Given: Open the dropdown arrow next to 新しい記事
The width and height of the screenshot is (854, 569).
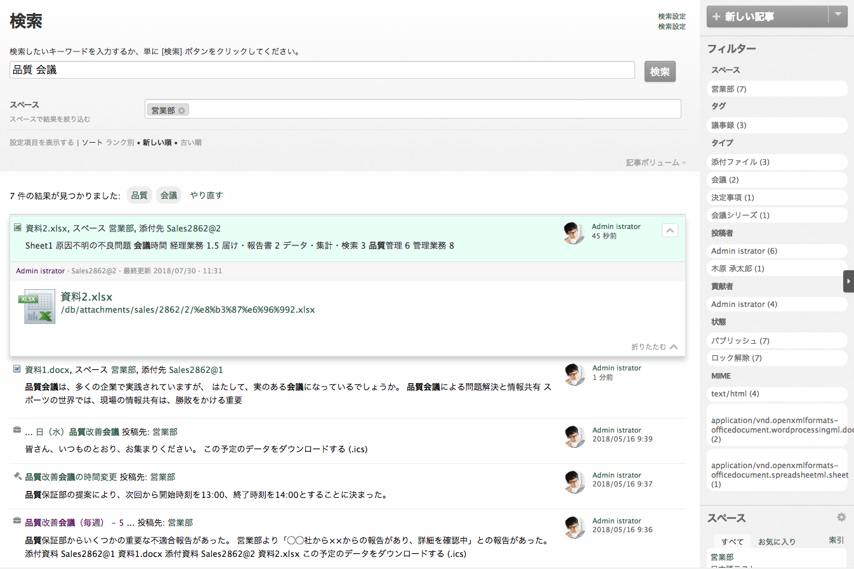Looking at the screenshot, I should point(838,16).
